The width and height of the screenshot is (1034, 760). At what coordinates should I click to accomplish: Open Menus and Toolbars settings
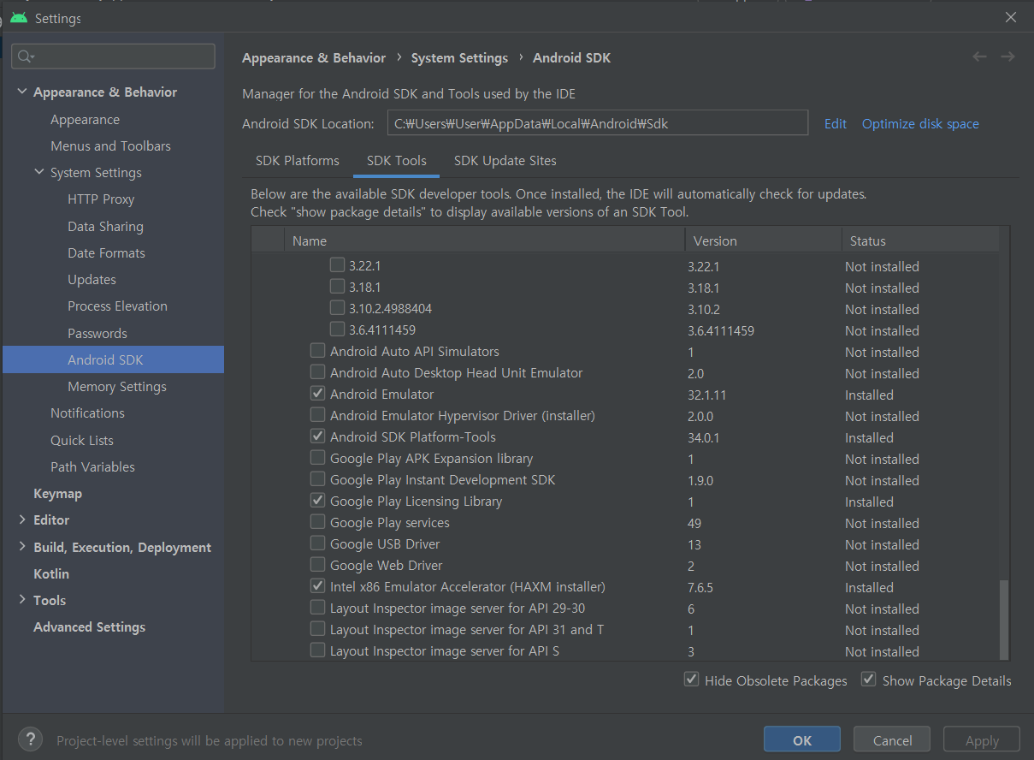pyautogui.click(x=110, y=145)
